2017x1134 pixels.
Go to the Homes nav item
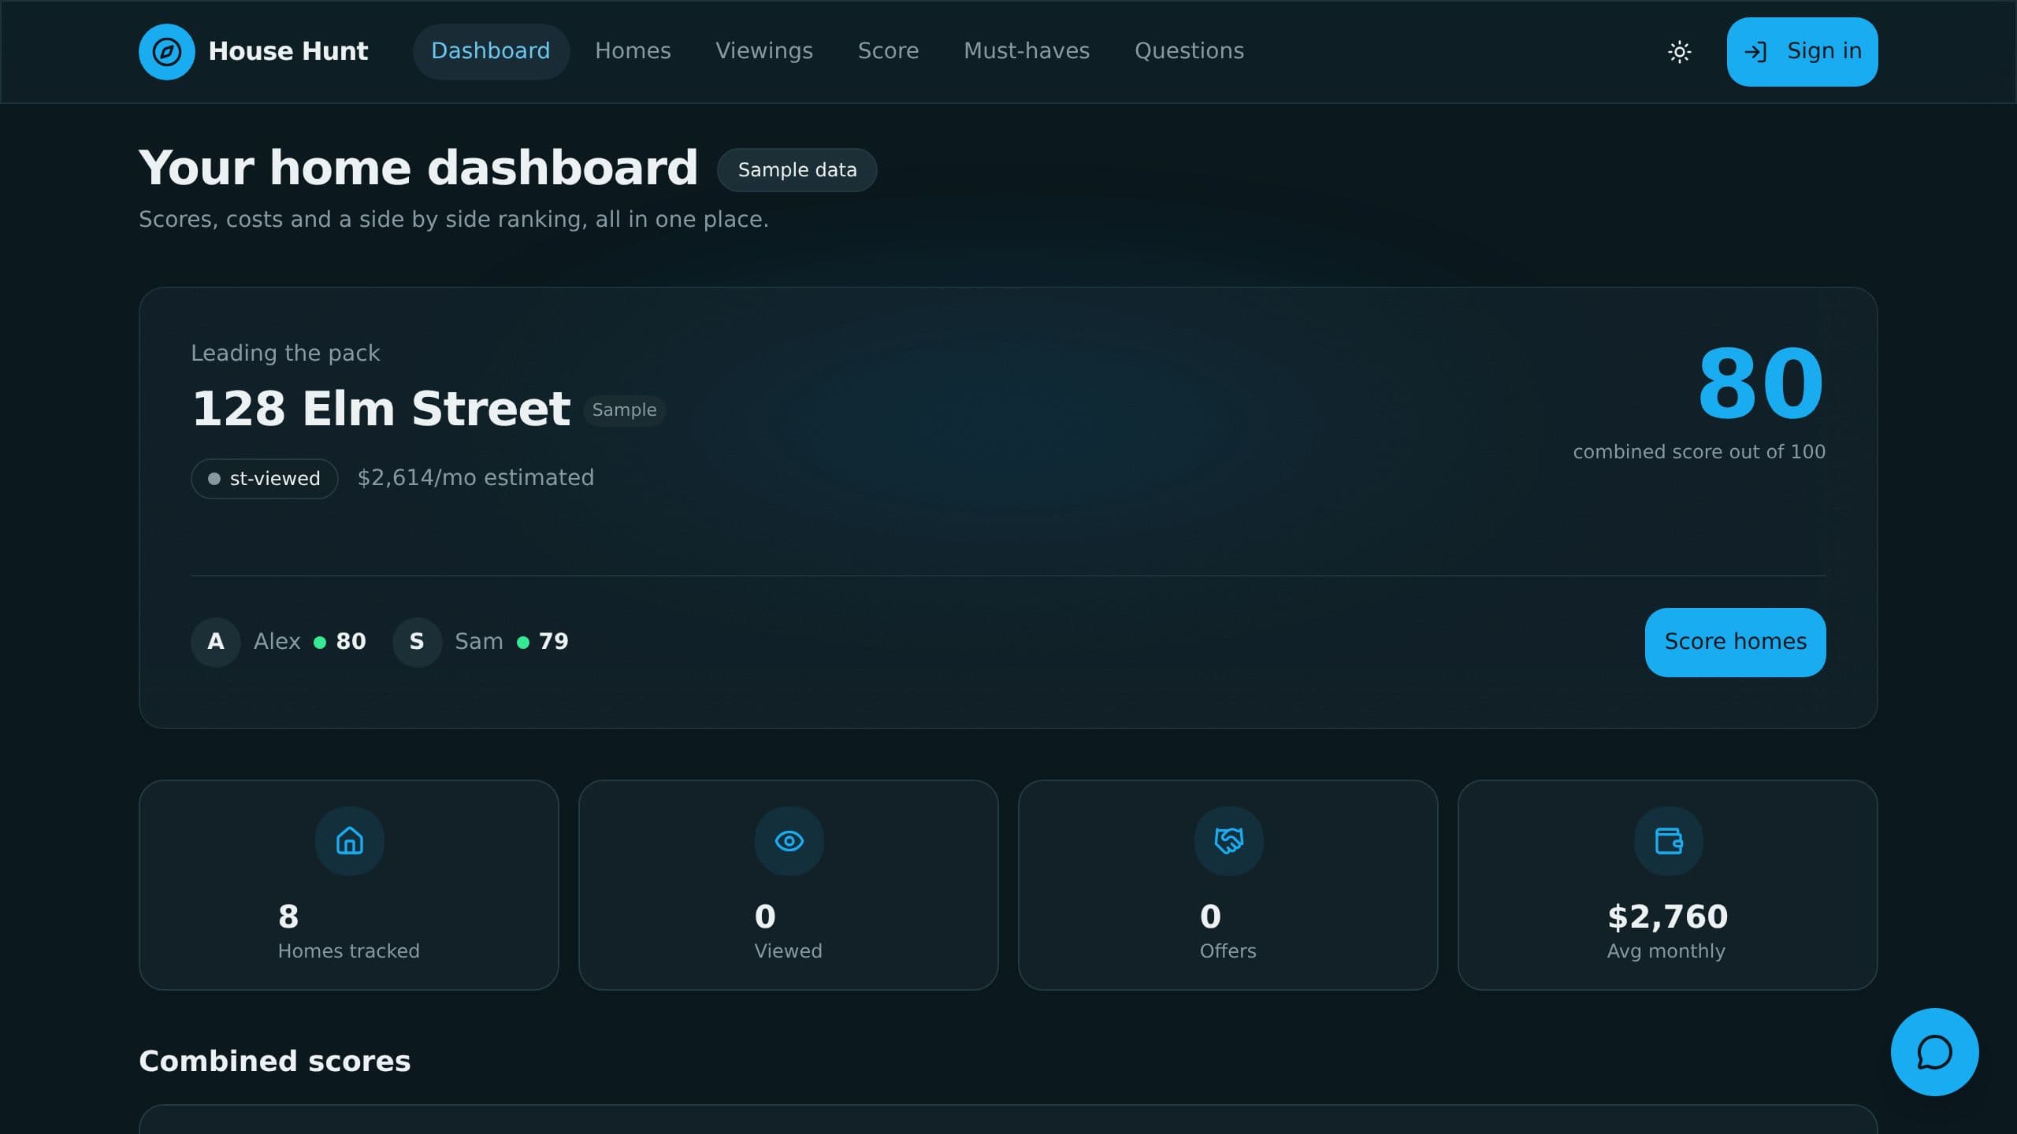pyautogui.click(x=633, y=51)
